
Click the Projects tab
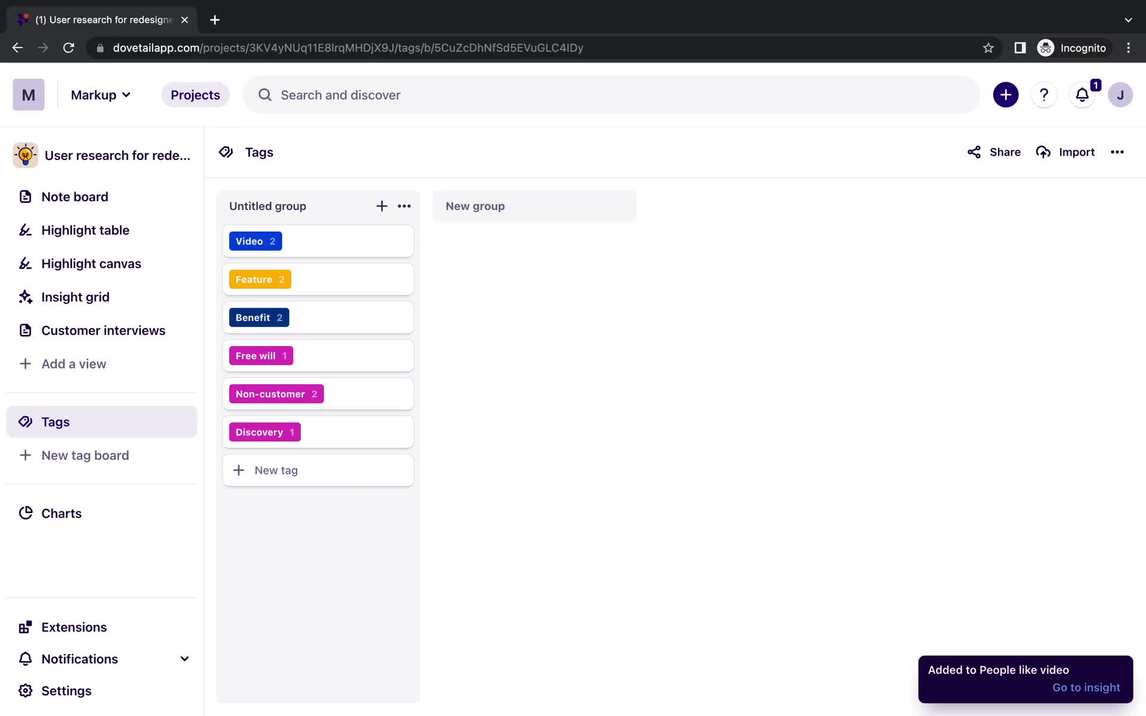click(196, 95)
